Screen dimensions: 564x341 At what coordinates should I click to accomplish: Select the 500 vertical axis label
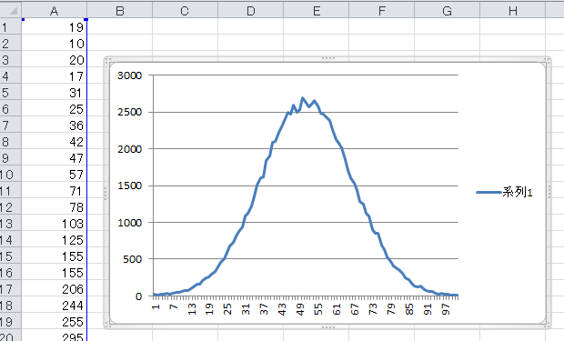point(132,259)
